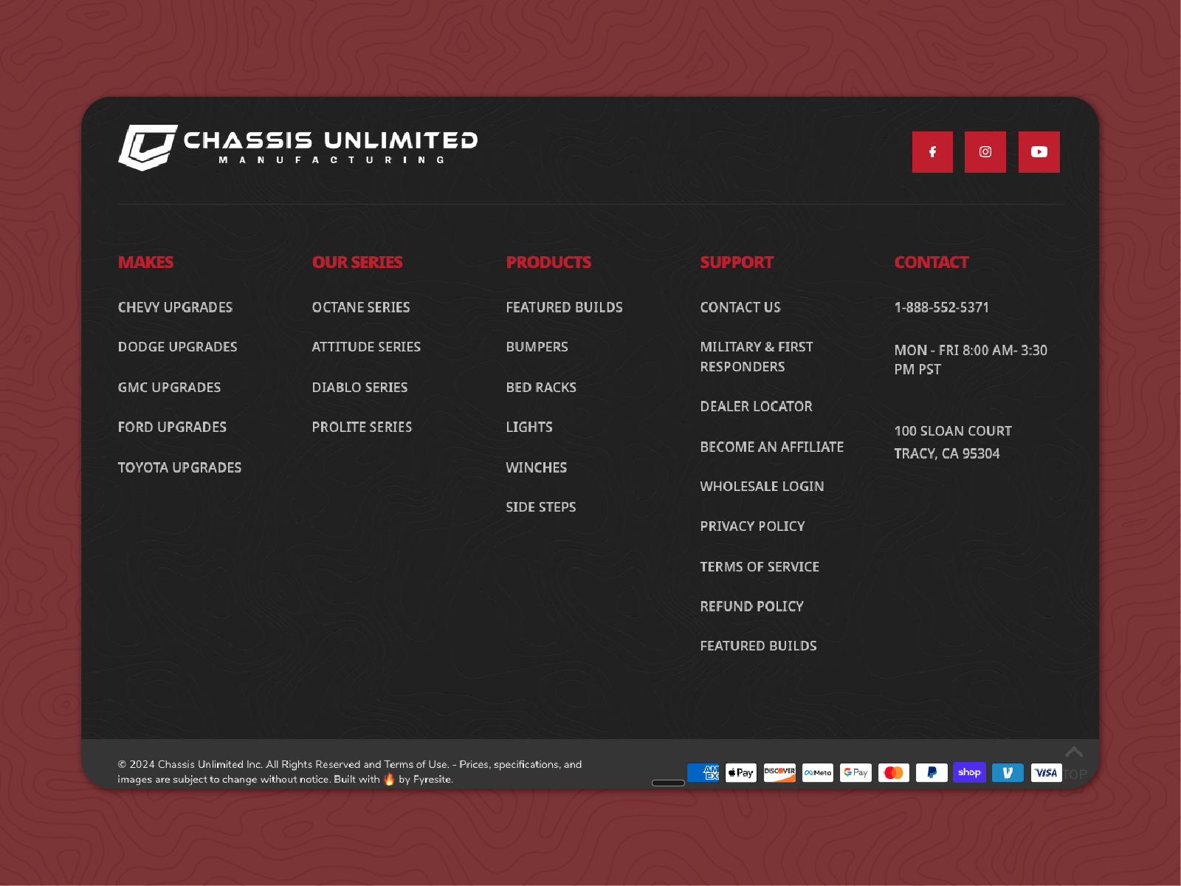The height and width of the screenshot is (886, 1181).
Task: Go to GMC Upgrades
Action: (x=169, y=388)
